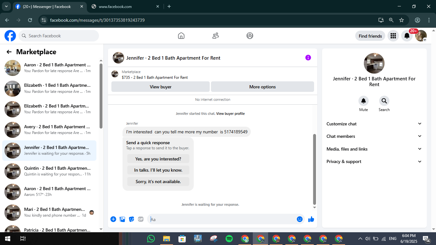Click the install app icon in address bar
This screenshot has height=245, width=436.
[x=381, y=20]
